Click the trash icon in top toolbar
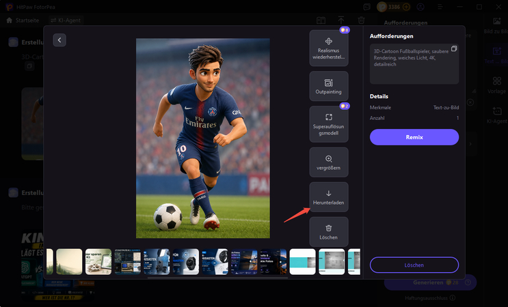Image resolution: width=508 pixels, height=307 pixels. pyautogui.click(x=361, y=20)
